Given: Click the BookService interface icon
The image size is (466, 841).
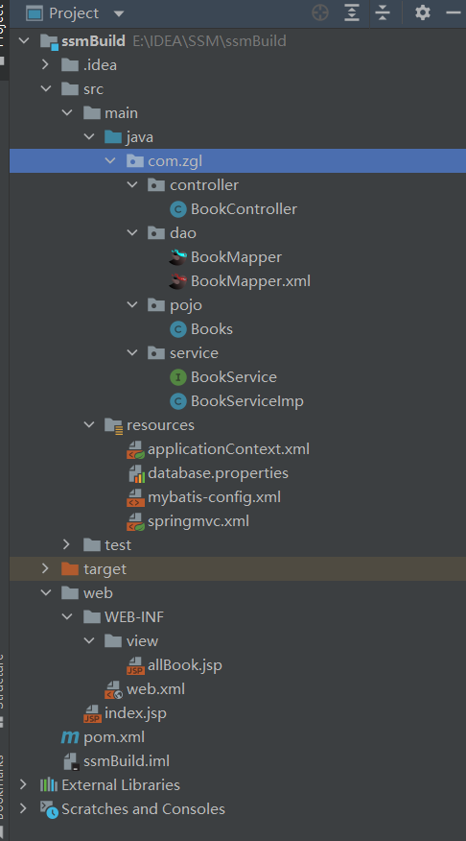Looking at the screenshot, I should (x=177, y=377).
